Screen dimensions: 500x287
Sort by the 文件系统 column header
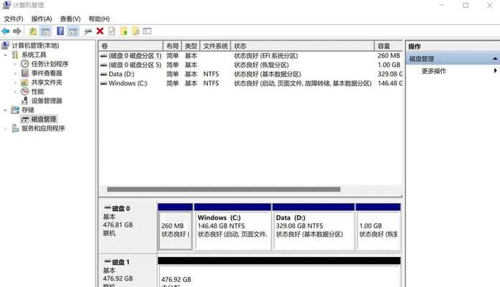tap(215, 46)
